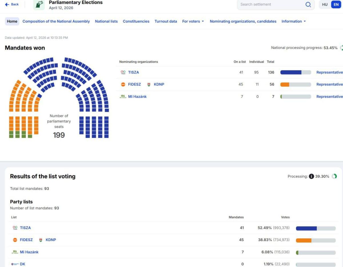The width and height of the screenshot is (343, 267).
Task: Click Mi Hazánk link in party lists
Action: [x=29, y=252]
